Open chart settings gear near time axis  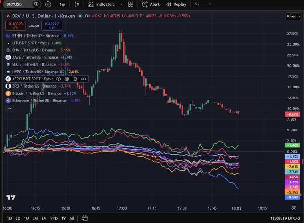294,208
